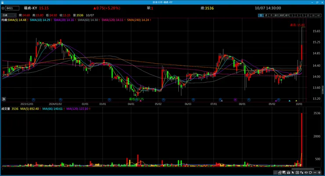Click the plus circle icon beside the 8411 field
The image size is (325, 176).
[x=3, y=8]
